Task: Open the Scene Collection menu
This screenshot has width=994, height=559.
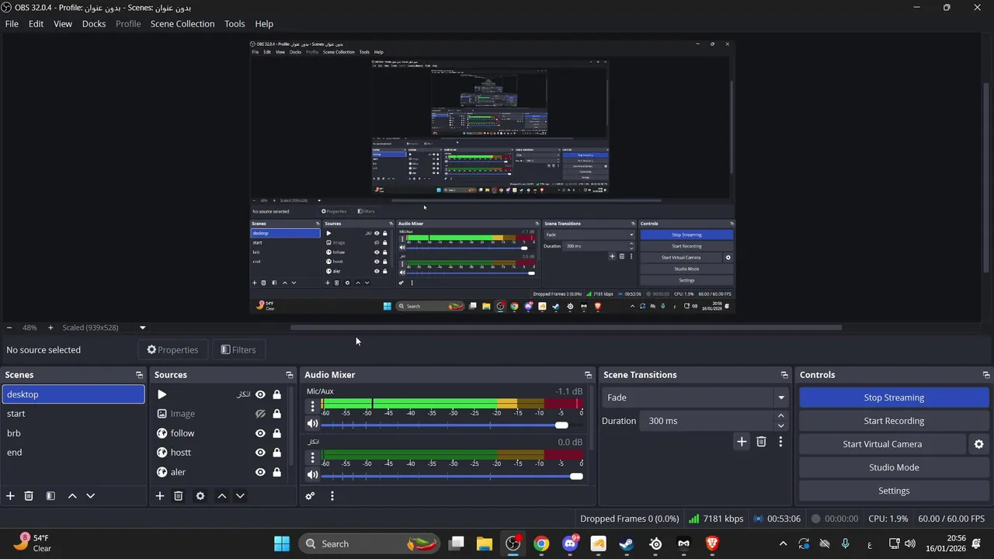Action: tap(182, 23)
